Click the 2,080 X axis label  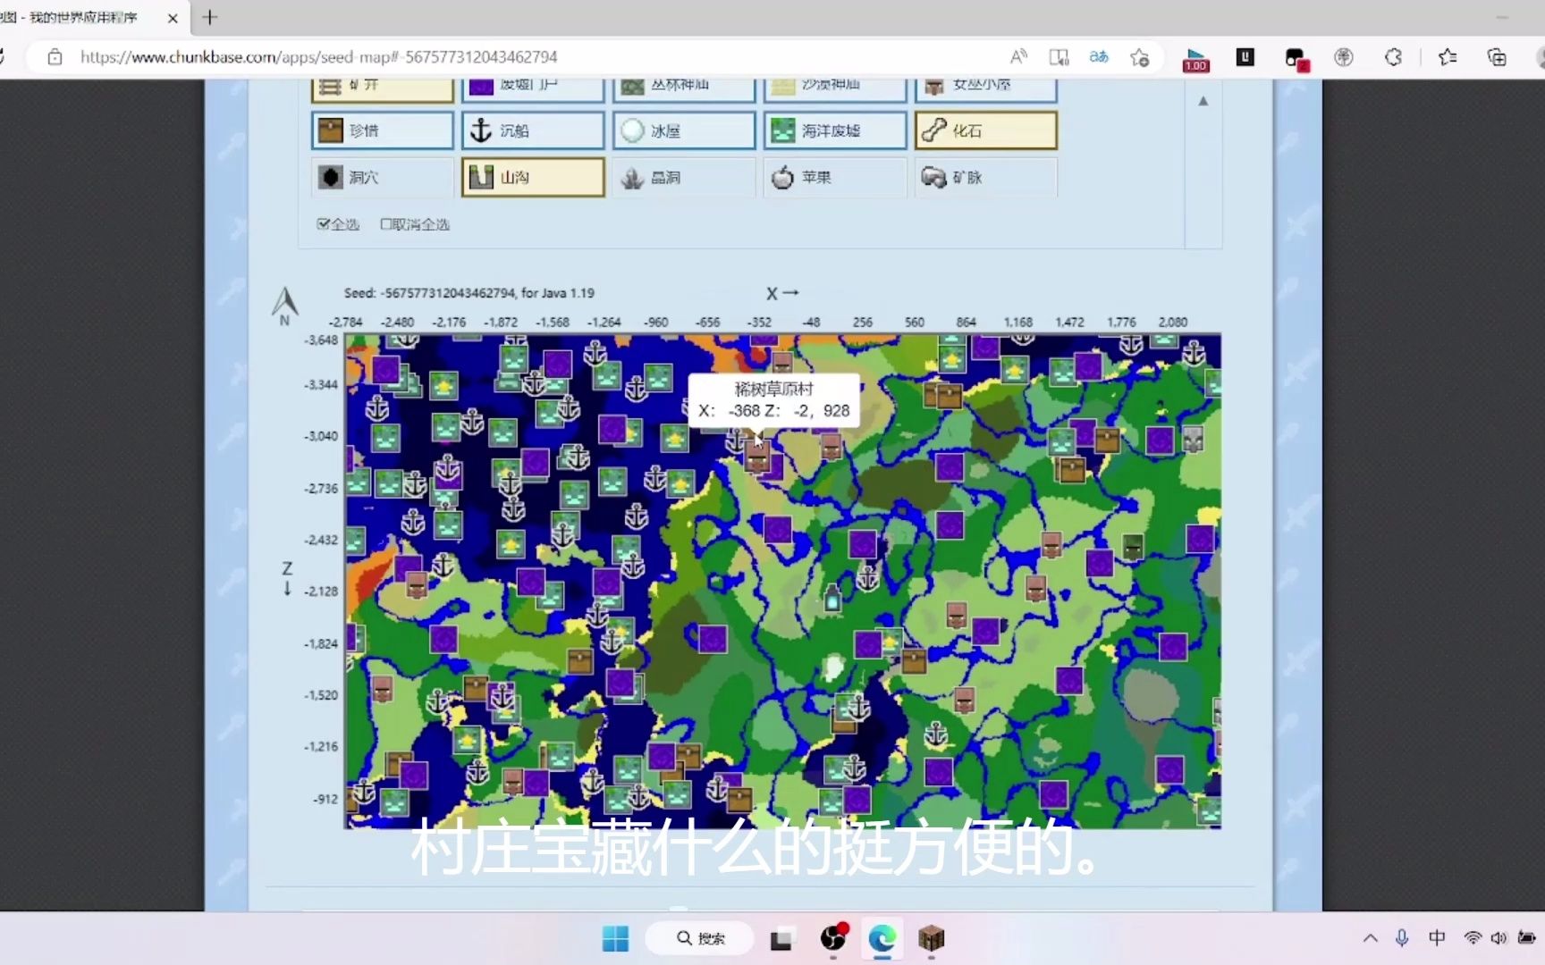[x=1173, y=322]
